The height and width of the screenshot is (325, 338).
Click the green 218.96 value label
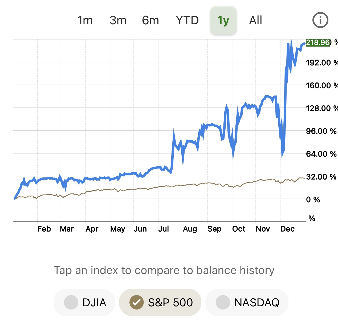(318, 43)
